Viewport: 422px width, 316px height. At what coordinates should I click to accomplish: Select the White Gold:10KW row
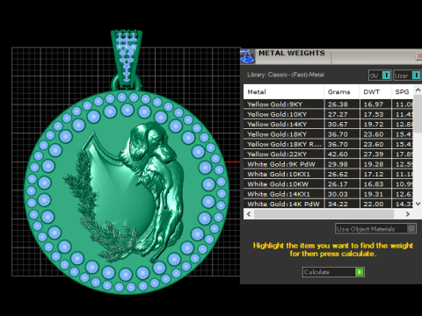click(x=328, y=183)
